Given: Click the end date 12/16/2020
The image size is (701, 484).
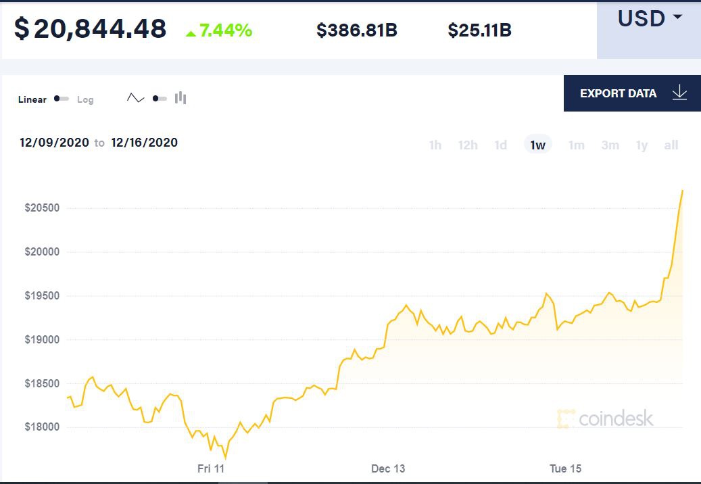Looking at the screenshot, I should click(x=145, y=143).
